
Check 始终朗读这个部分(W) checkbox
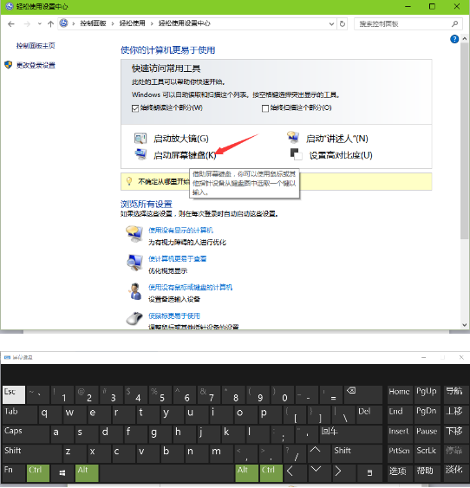click(135, 108)
